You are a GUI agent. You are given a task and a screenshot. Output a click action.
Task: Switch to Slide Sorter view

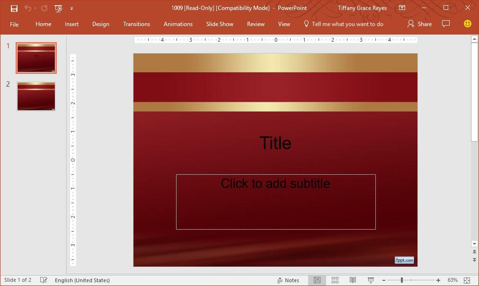pyautogui.click(x=335, y=280)
